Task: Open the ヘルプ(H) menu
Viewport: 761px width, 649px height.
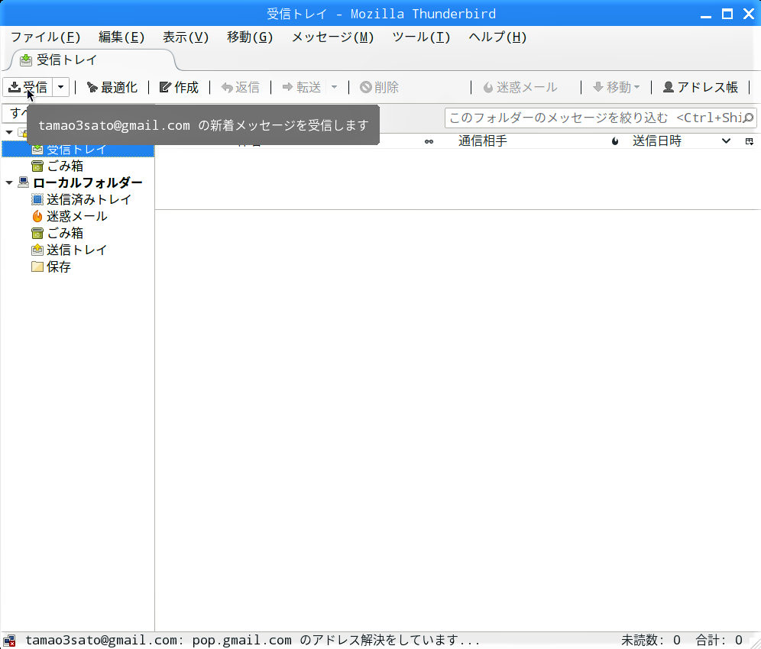Action: [x=497, y=37]
